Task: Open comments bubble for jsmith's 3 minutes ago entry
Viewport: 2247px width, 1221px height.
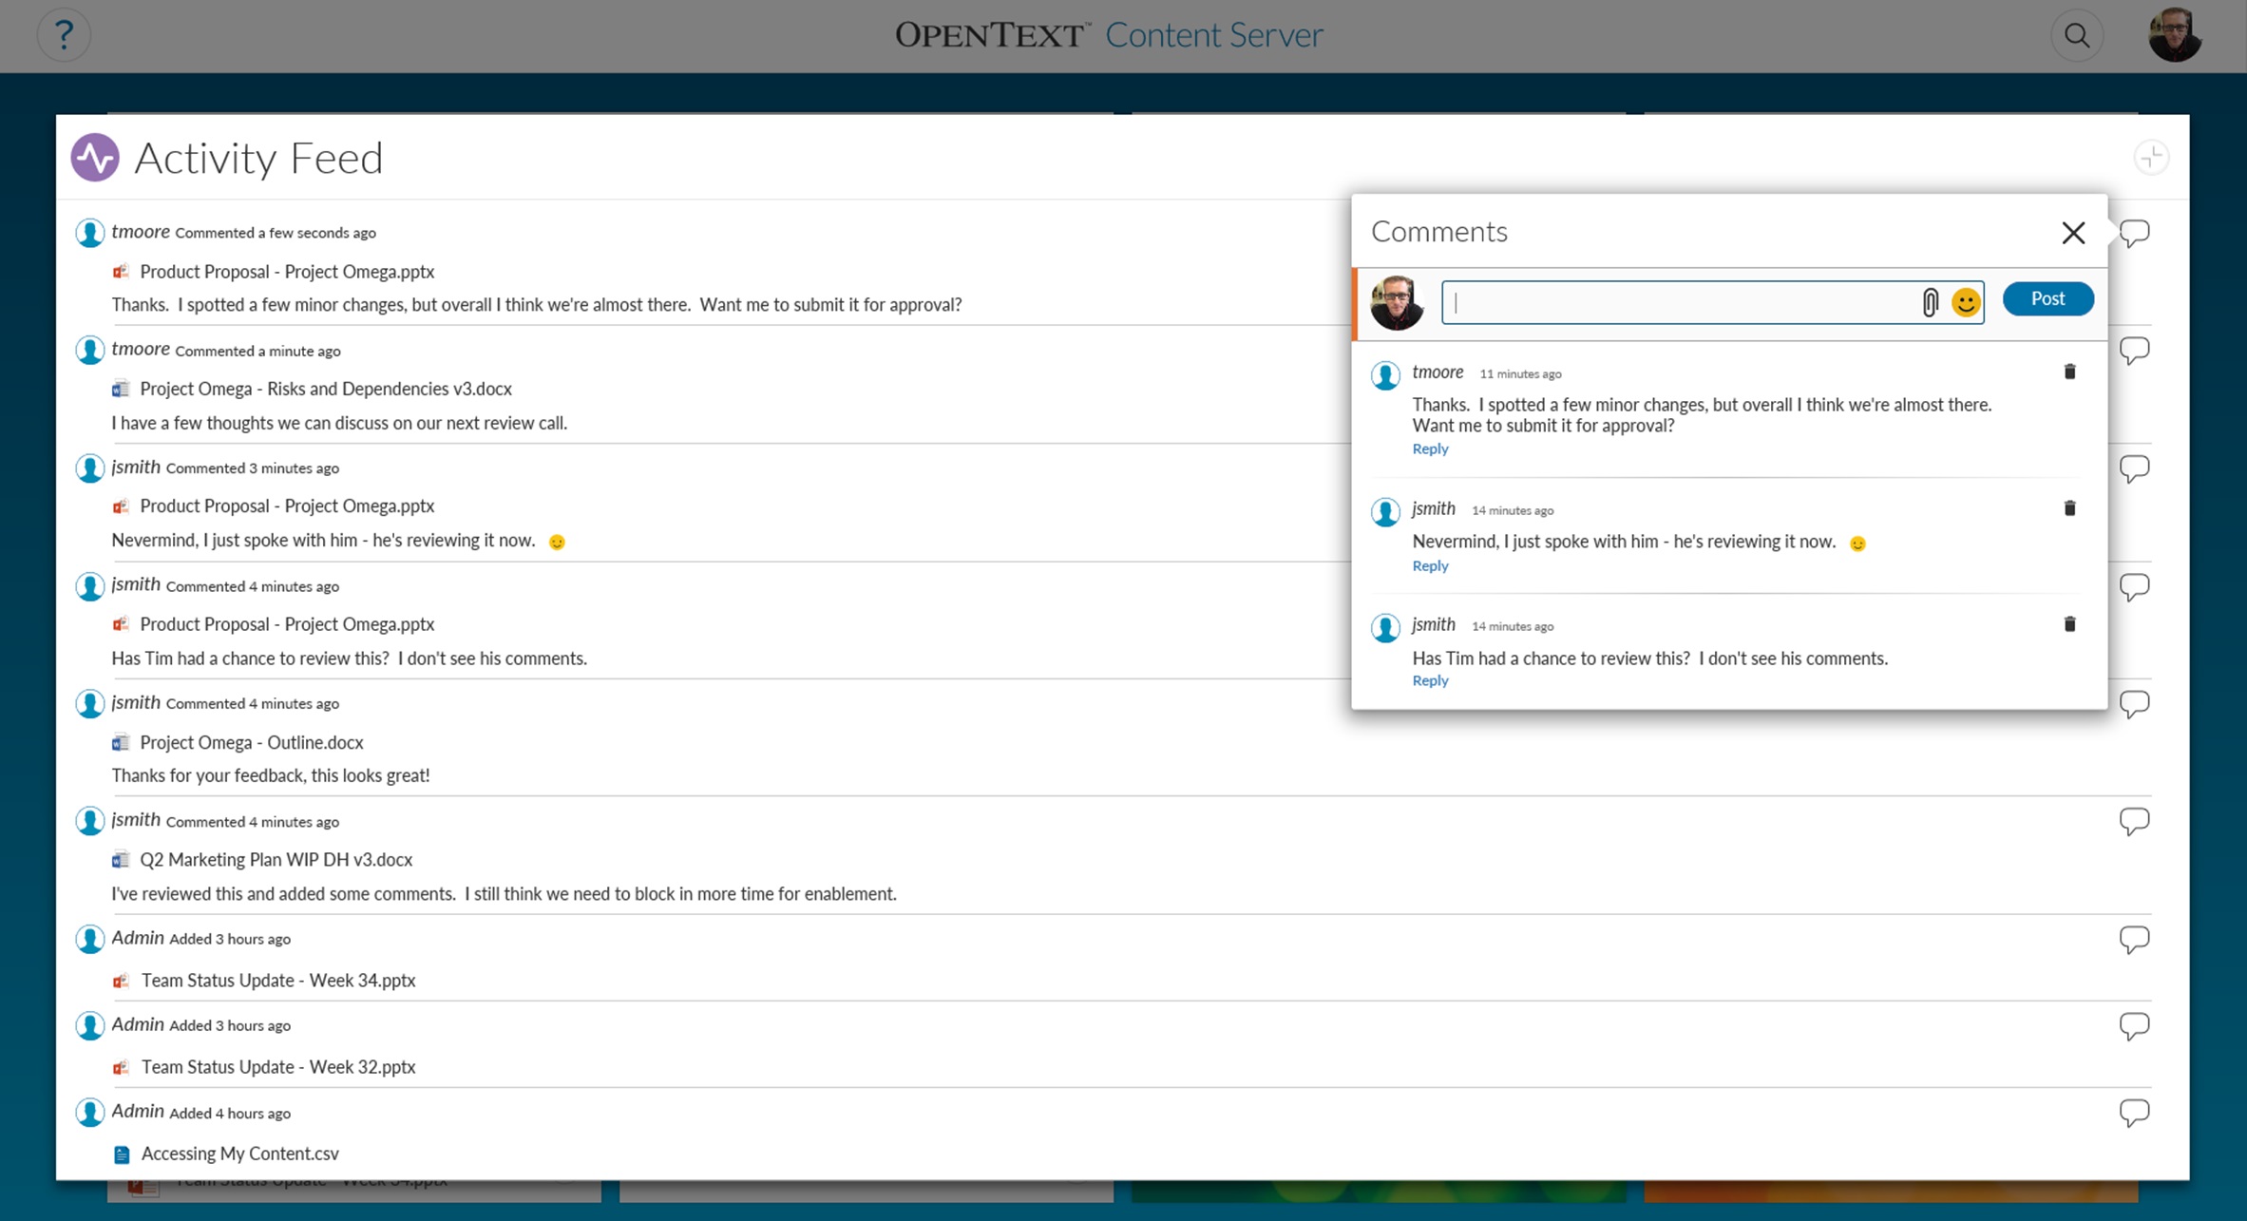Action: point(2134,468)
